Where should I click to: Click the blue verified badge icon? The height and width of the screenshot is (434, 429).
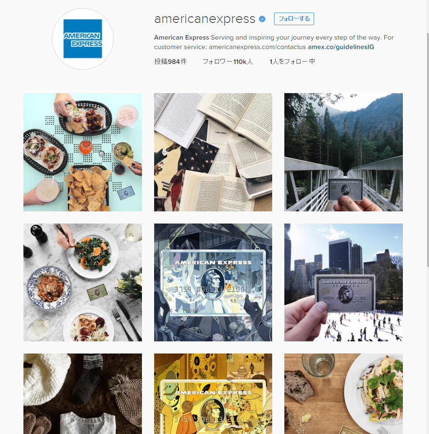262,19
